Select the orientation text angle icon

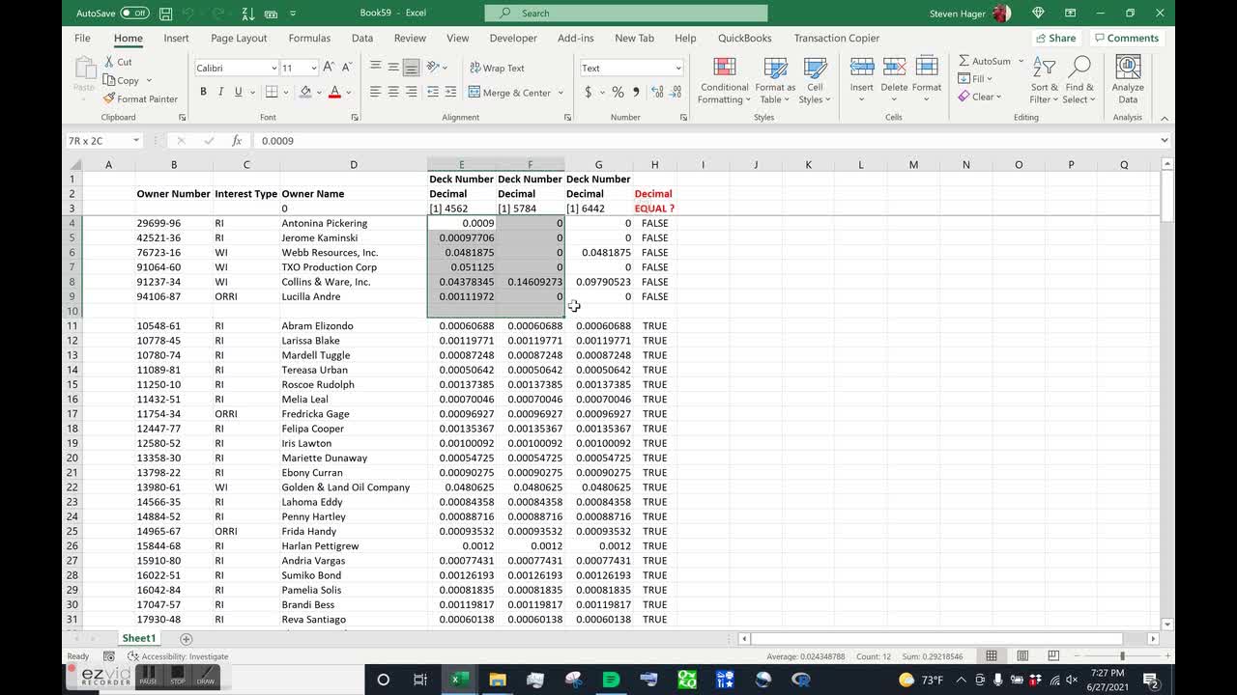pos(433,68)
